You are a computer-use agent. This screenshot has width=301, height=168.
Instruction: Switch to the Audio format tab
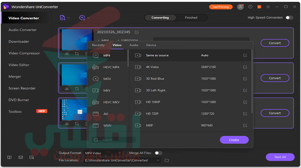pos(134,45)
